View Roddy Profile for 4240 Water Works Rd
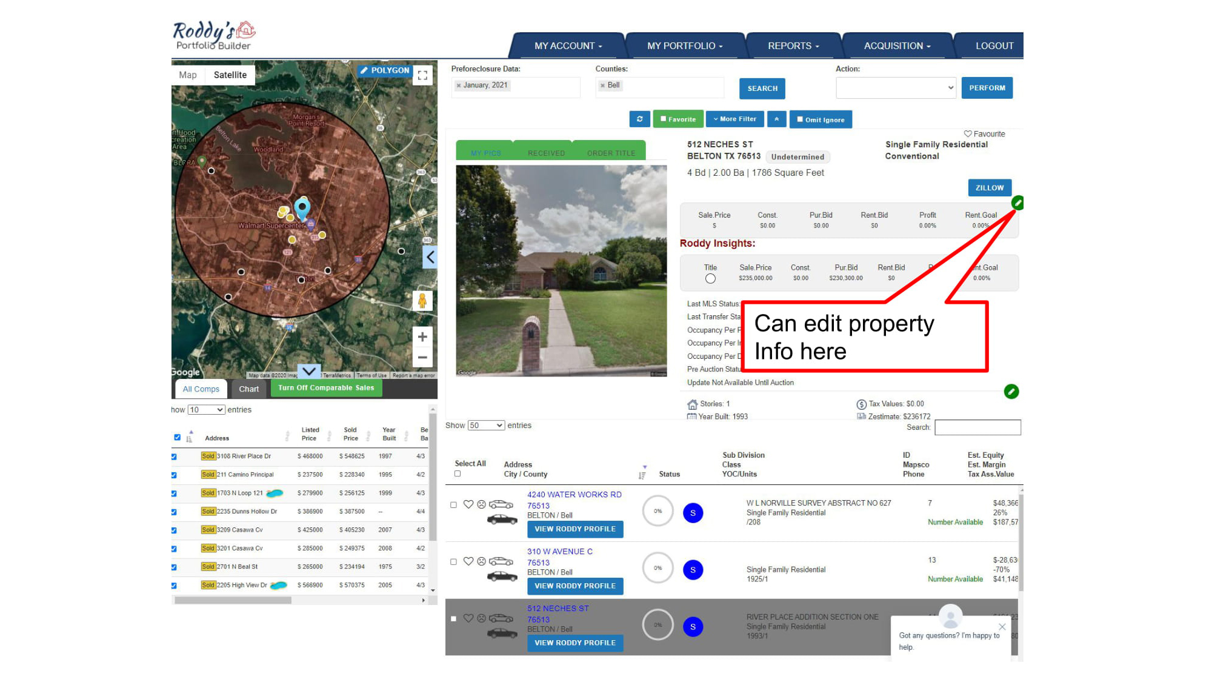 tap(575, 529)
